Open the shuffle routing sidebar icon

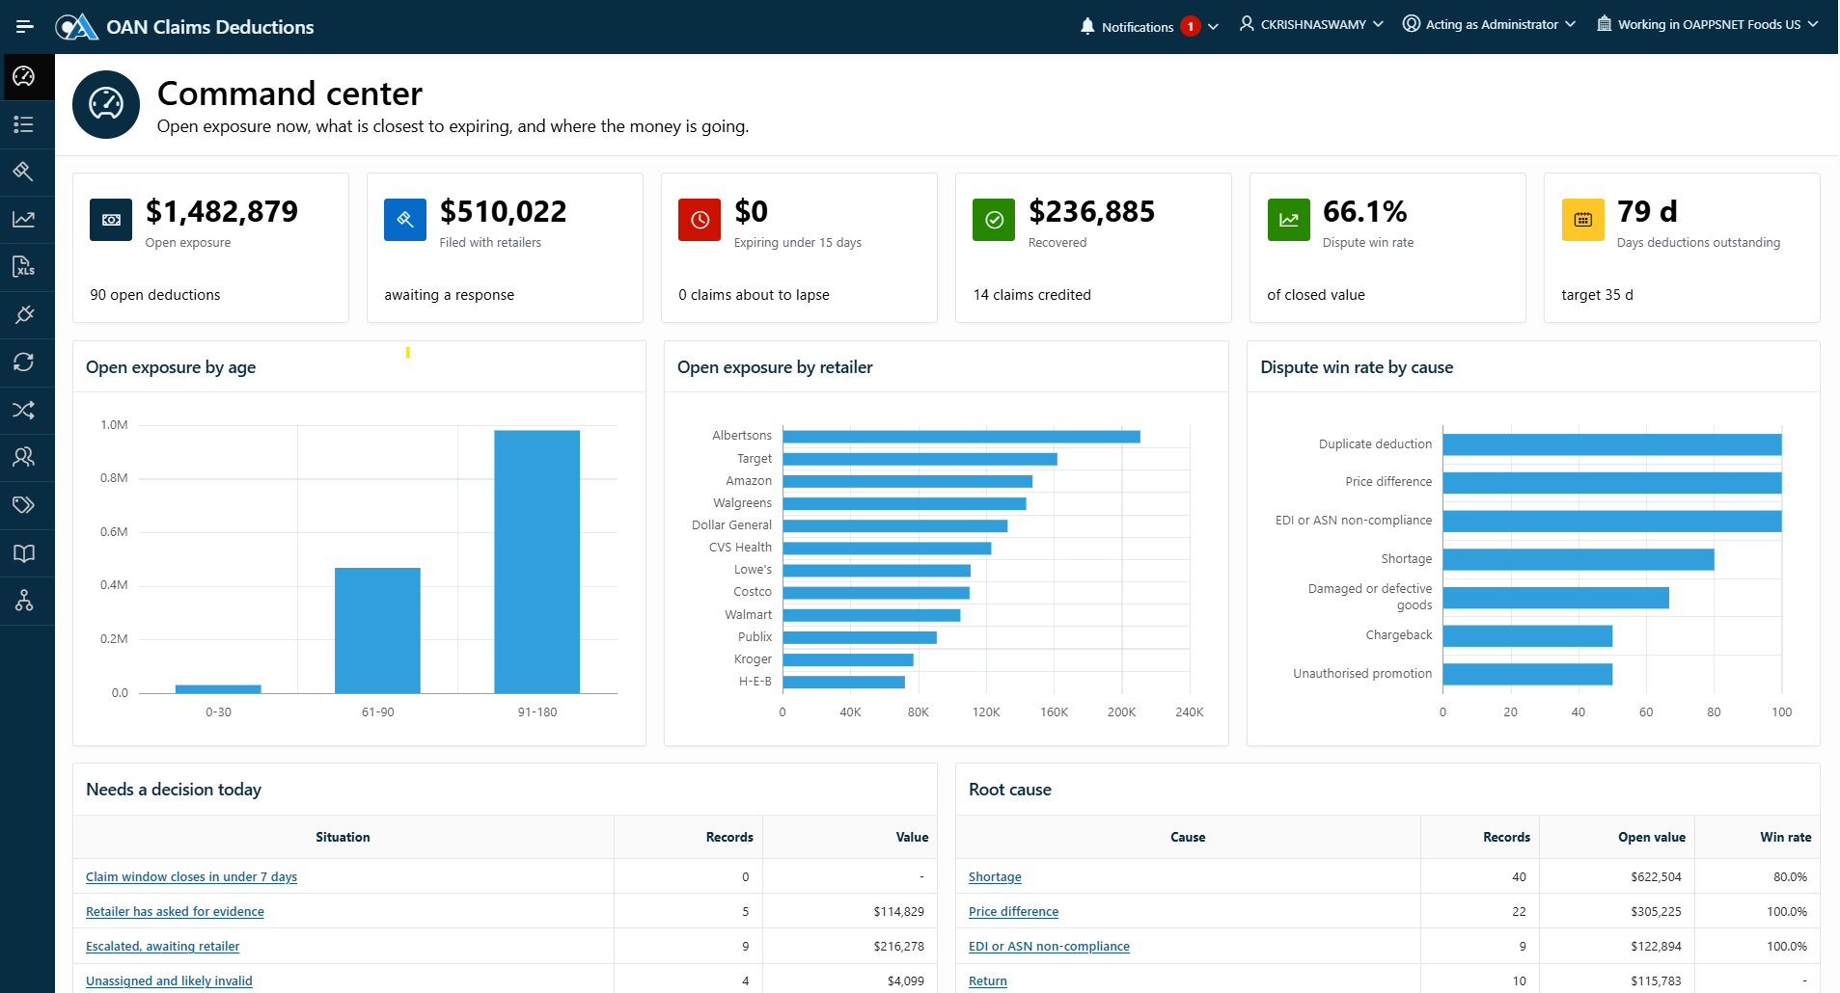pos(24,410)
